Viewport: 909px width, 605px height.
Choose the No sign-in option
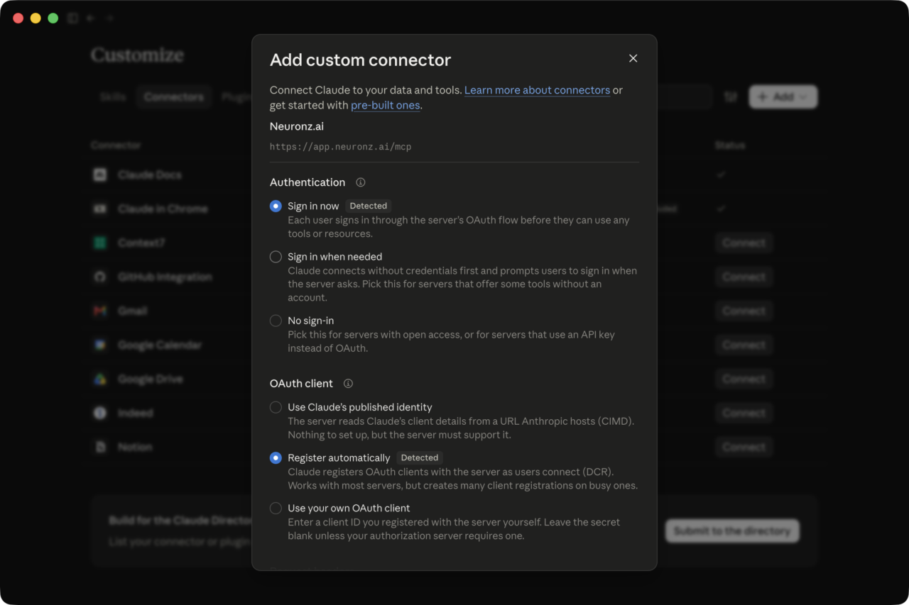tap(276, 321)
